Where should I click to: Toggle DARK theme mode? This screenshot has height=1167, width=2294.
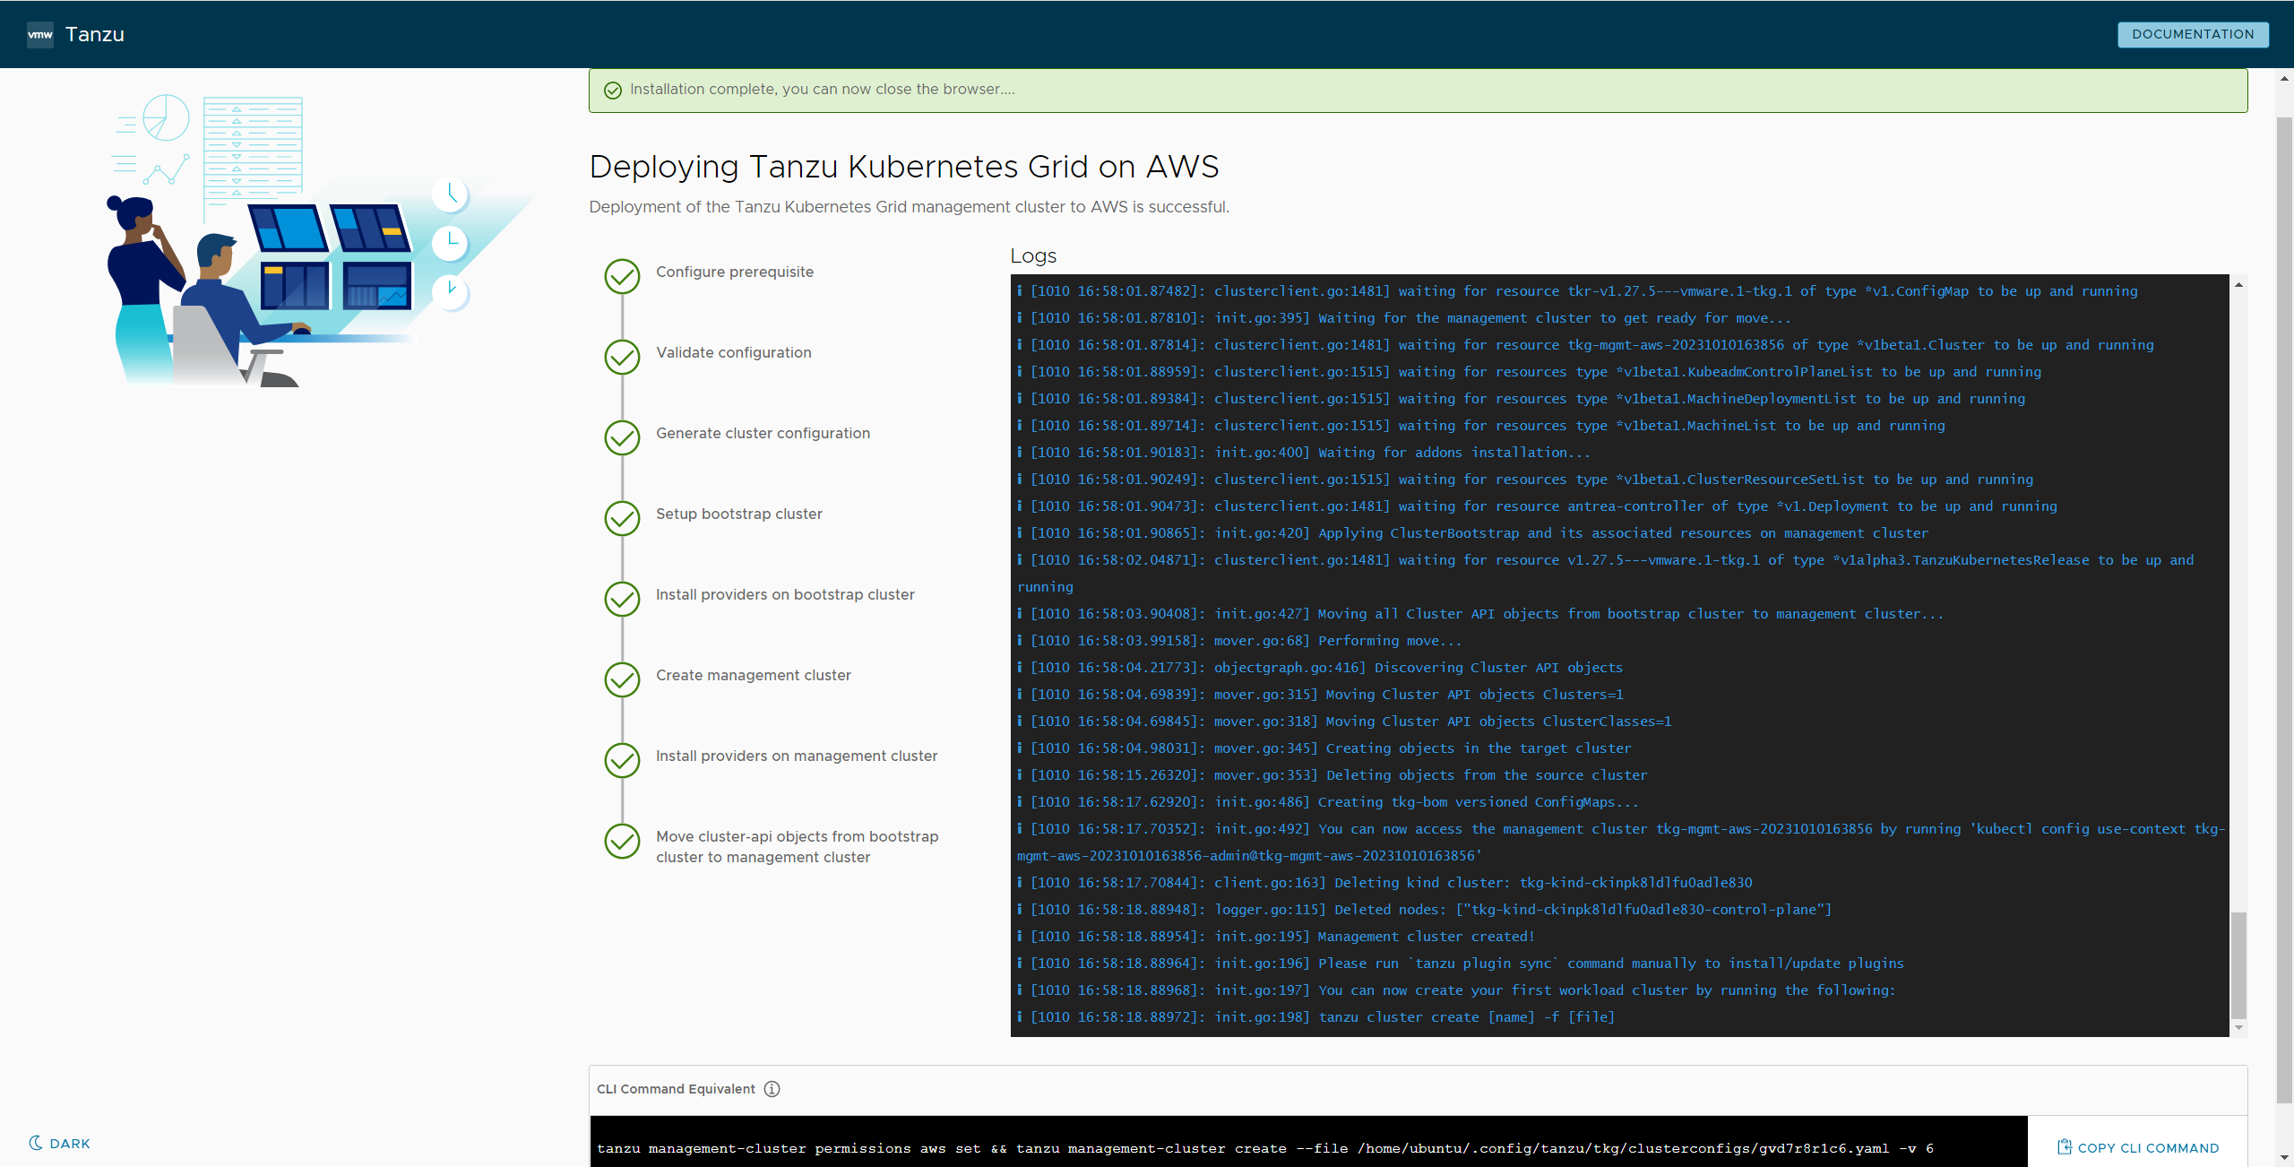60,1144
